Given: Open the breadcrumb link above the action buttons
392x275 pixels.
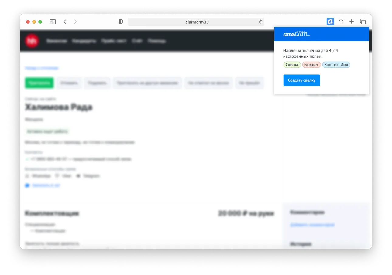Looking at the screenshot, I should click(41, 68).
